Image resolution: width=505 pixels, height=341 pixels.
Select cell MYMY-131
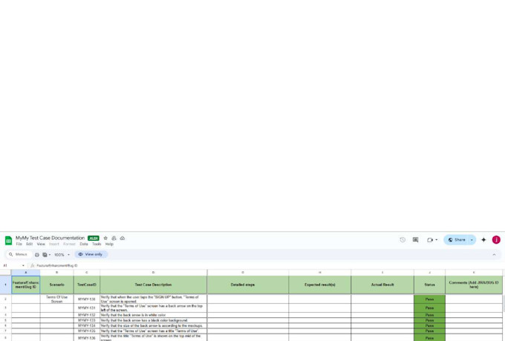coord(87,308)
